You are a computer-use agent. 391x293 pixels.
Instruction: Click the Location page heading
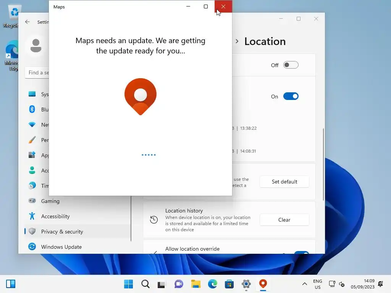265,41
